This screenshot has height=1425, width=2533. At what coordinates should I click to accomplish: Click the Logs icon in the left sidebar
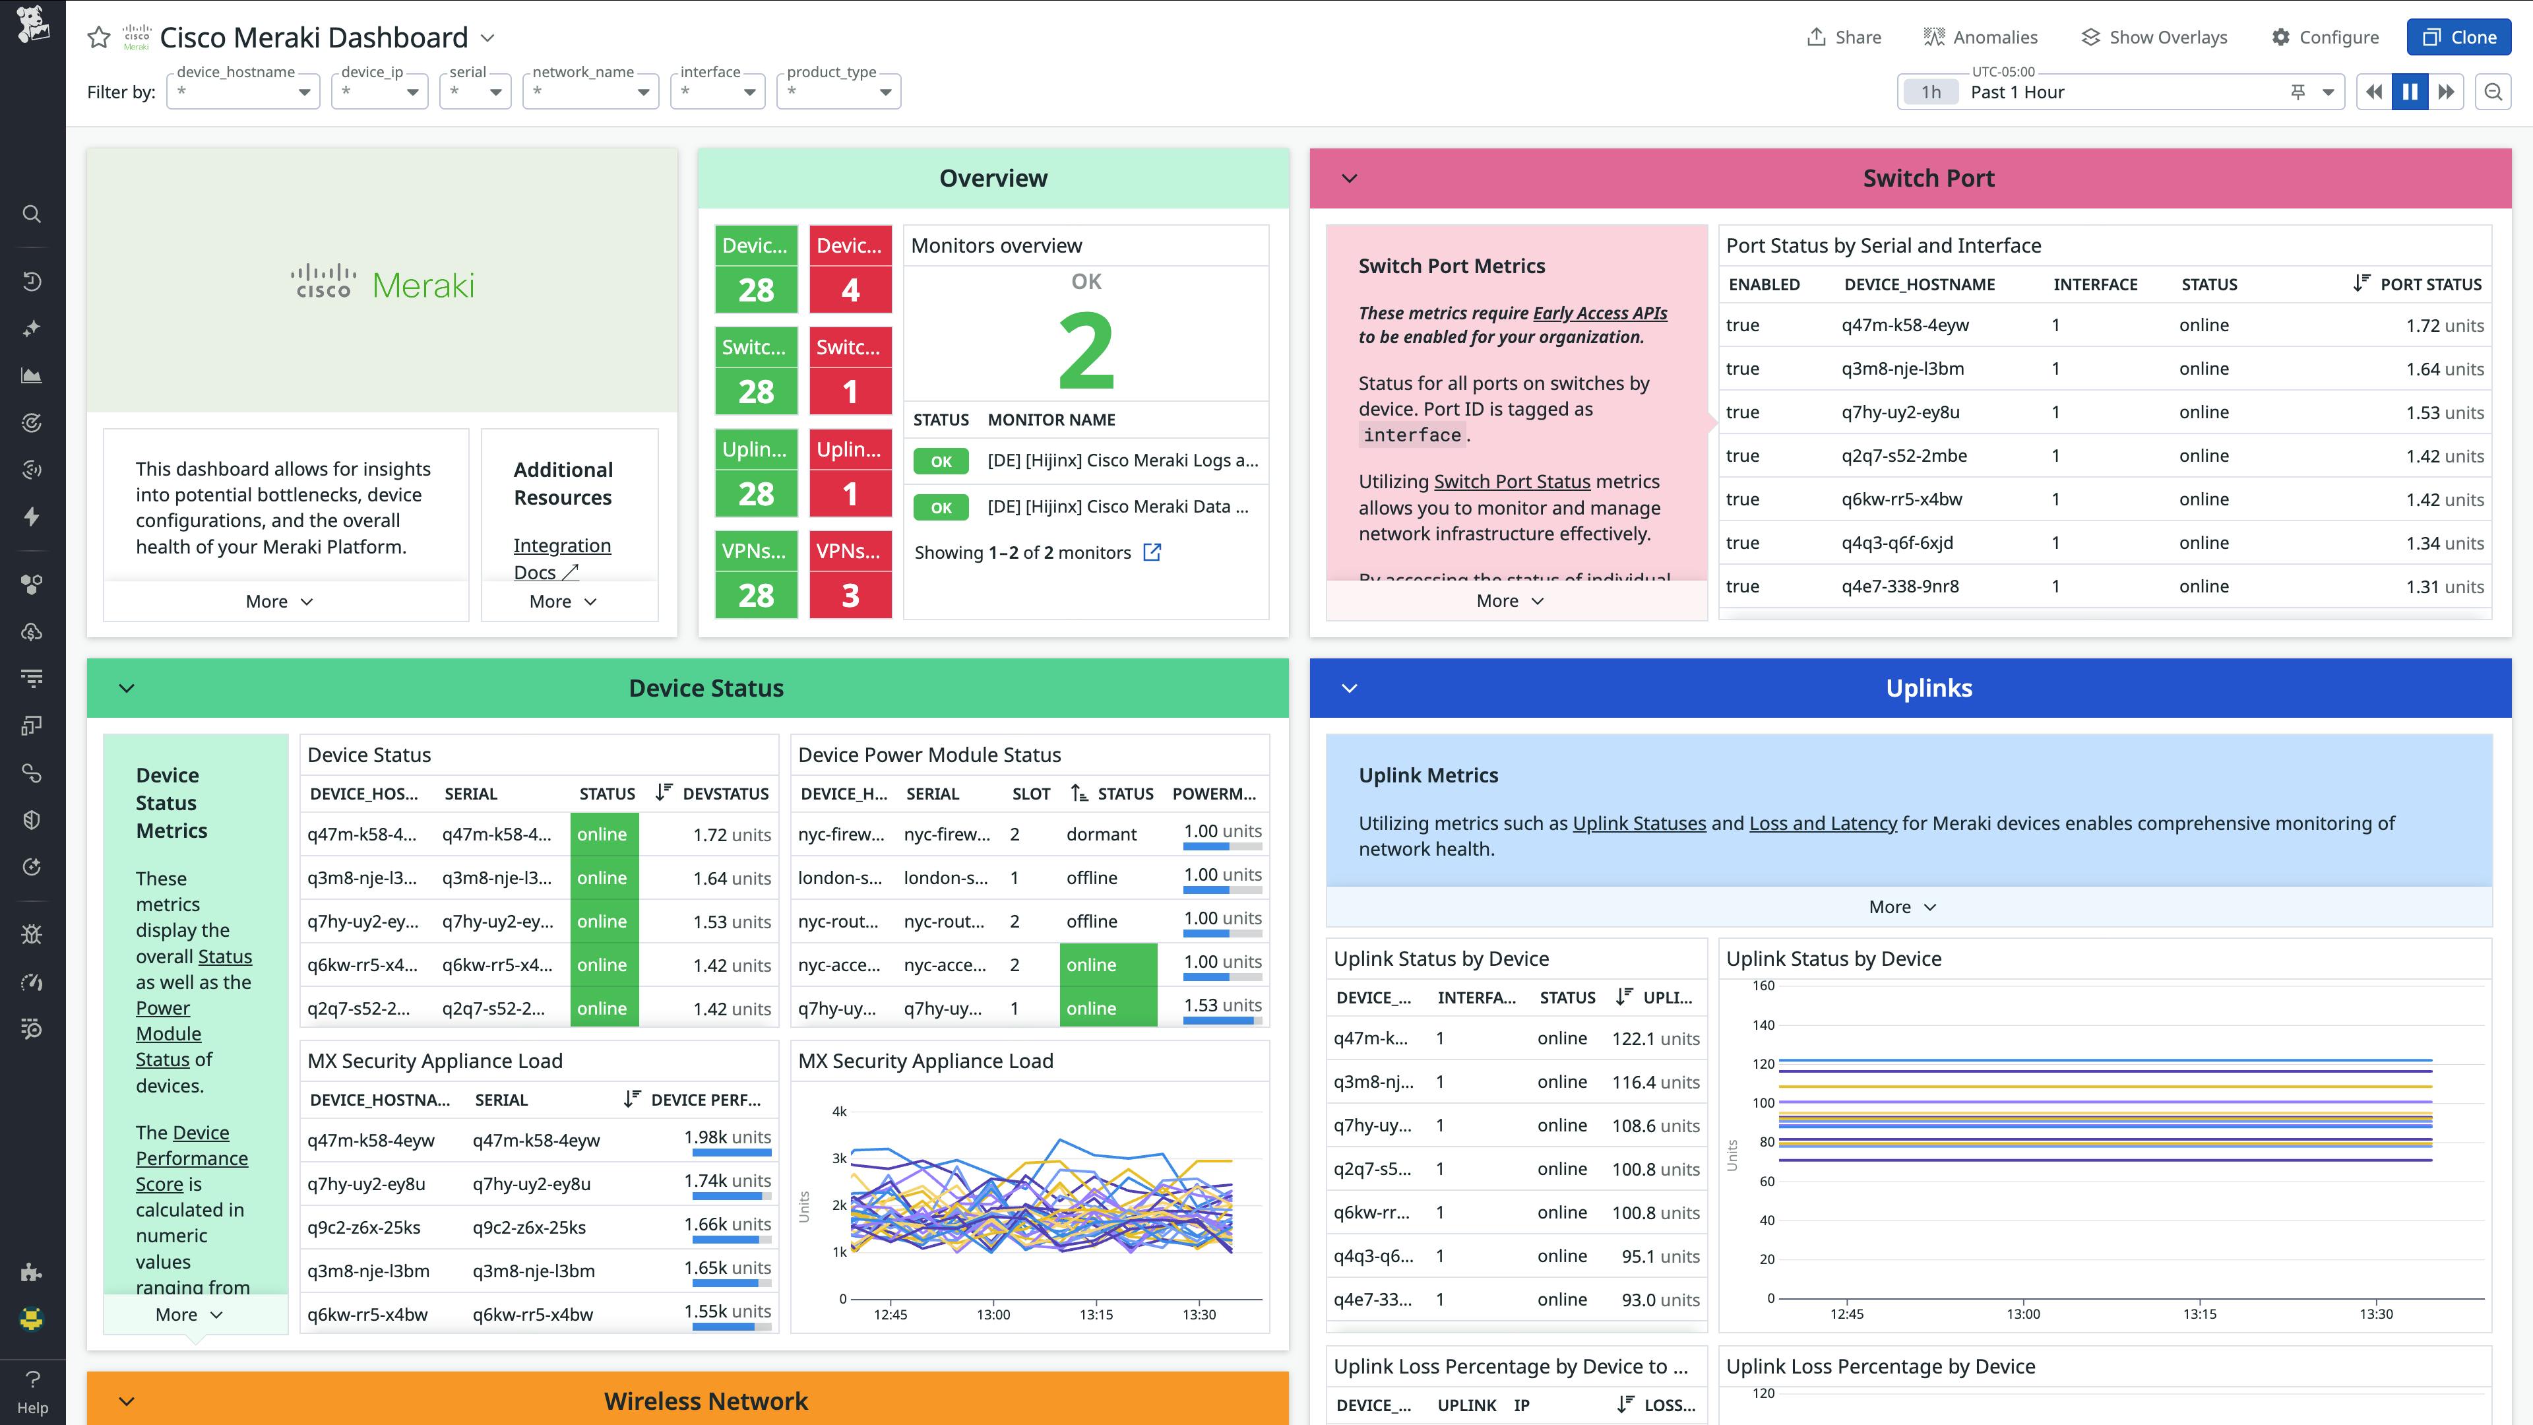[x=32, y=678]
